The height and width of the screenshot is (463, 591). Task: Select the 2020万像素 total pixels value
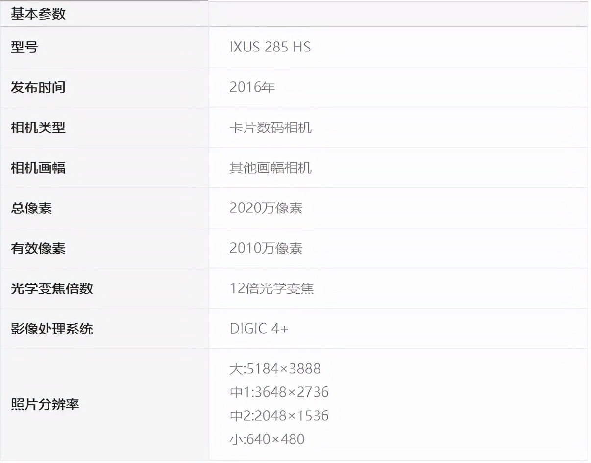pyautogui.click(x=266, y=208)
